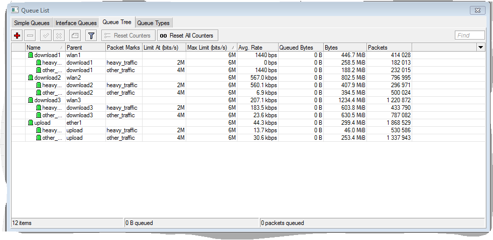This screenshot has width=493, height=240.
Task: Click bytes value 46.0 MiB
Action: 354,130
